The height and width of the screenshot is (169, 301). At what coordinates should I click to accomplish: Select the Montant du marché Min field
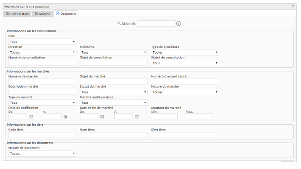coord(164,116)
